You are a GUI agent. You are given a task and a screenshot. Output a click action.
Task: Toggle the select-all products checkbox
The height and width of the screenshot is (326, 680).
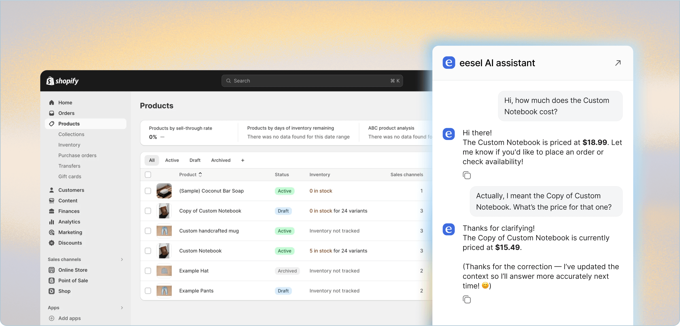click(x=148, y=175)
